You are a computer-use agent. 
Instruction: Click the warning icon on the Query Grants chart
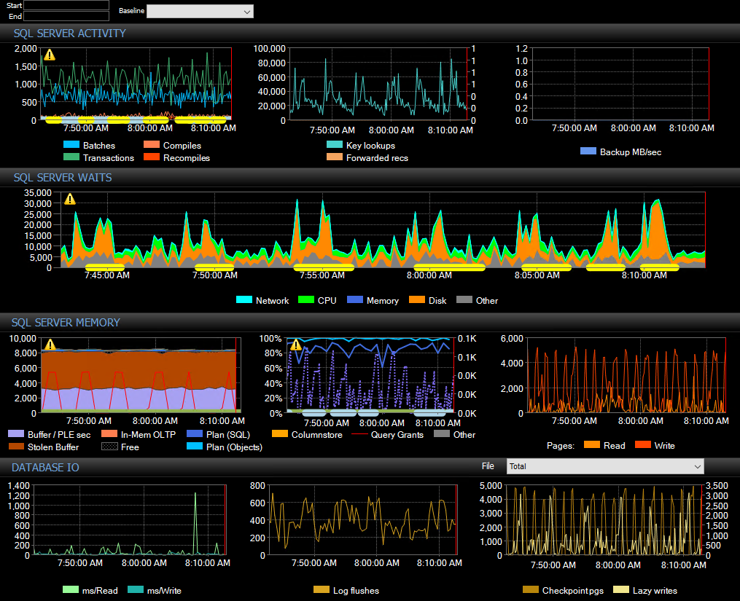coord(295,345)
